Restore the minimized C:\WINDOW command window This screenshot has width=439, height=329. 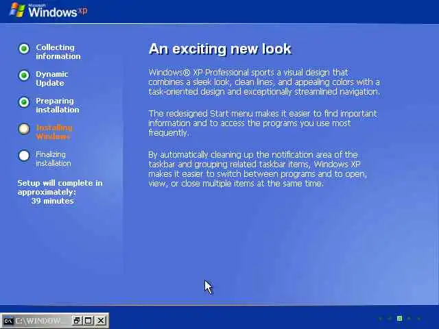click(x=76, y=321)
